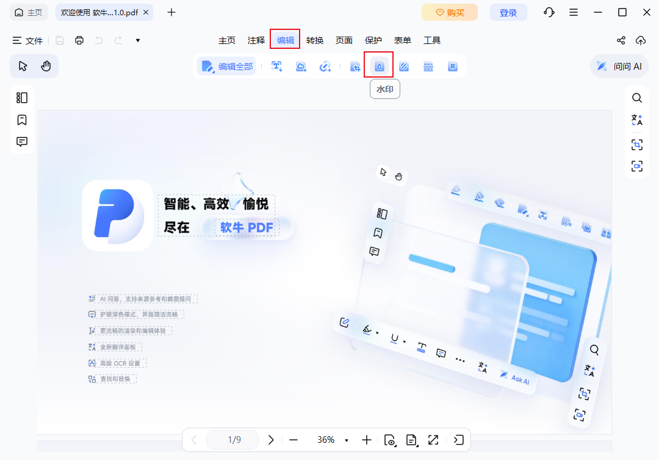Click the screenshot capture icon in right sidebar
Viewport: 659px width, 460px height.
pos(637,166)
